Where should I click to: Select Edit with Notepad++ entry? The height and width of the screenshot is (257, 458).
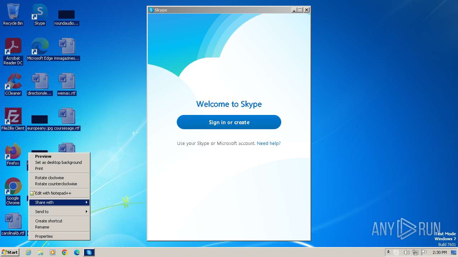pos(59,193)
